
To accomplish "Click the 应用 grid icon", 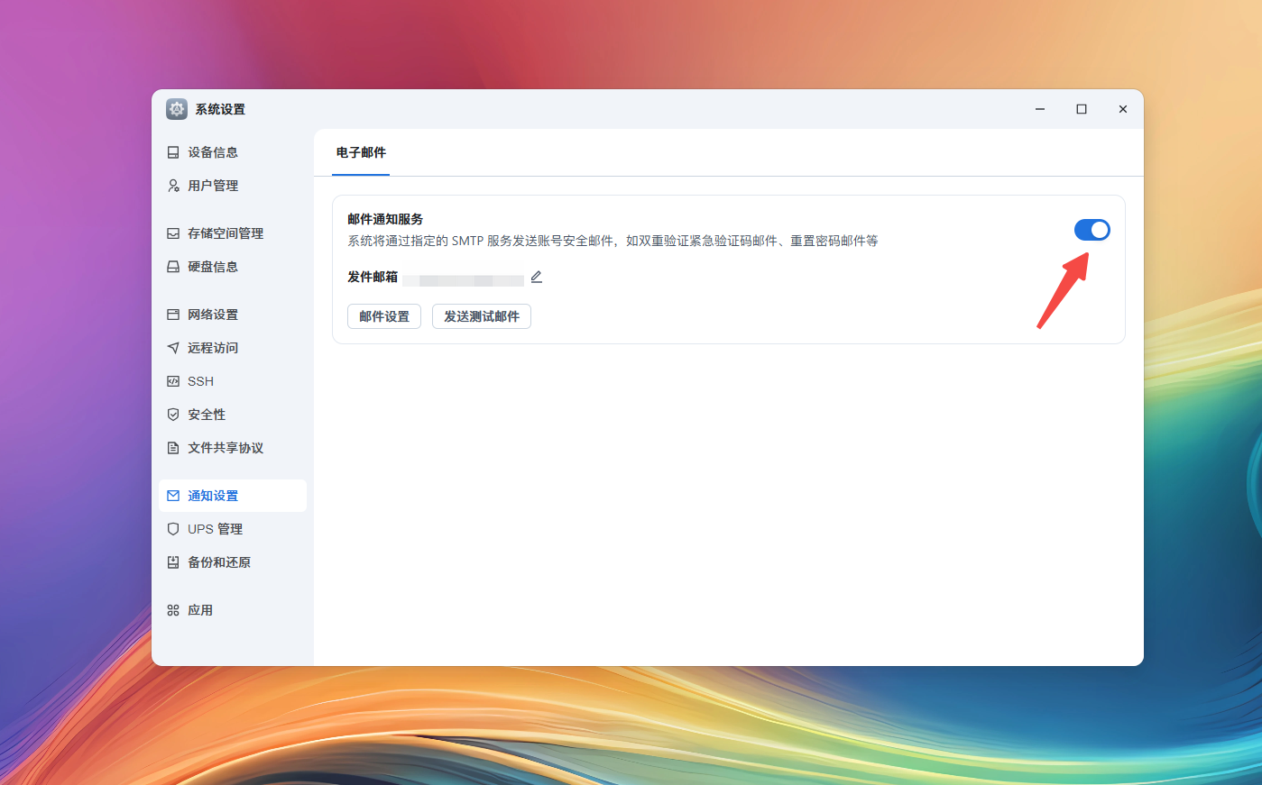I will click(x=173, y=609).
